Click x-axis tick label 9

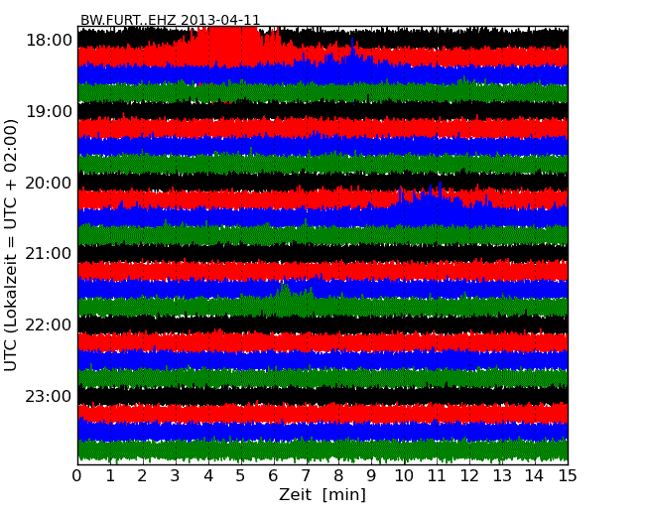click(371, 475)
